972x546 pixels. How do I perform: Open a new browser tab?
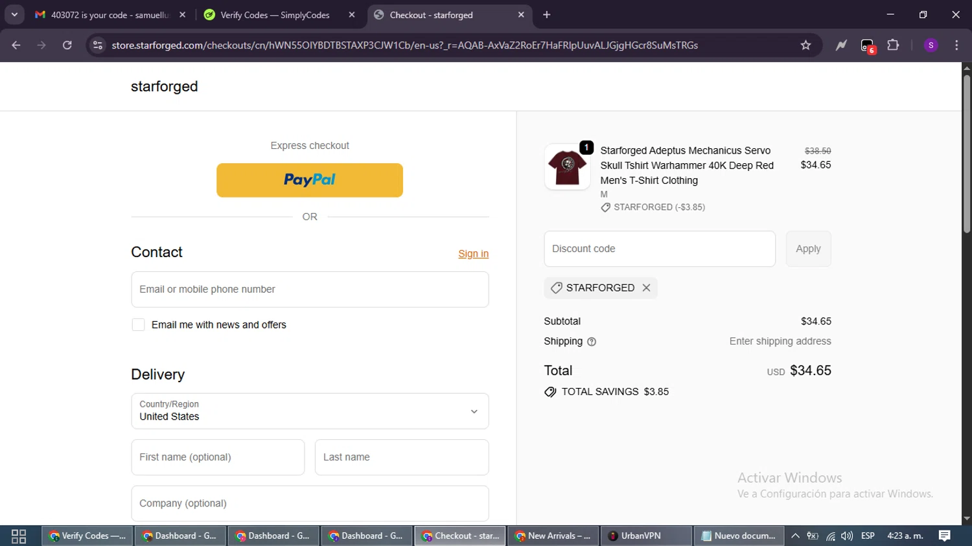(x=547, y=15)
